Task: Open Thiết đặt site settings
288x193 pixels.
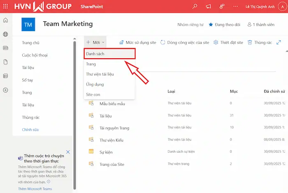Action: (x=232, y=42)
